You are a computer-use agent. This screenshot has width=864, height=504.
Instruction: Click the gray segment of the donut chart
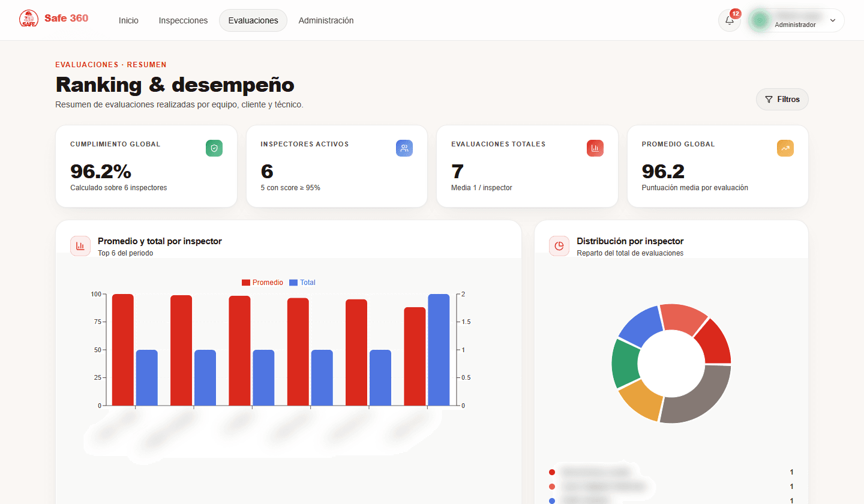pos(695,394)
